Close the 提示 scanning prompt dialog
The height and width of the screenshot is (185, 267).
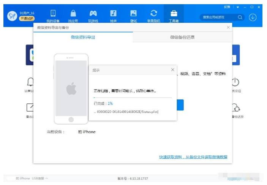click(172, 70)
